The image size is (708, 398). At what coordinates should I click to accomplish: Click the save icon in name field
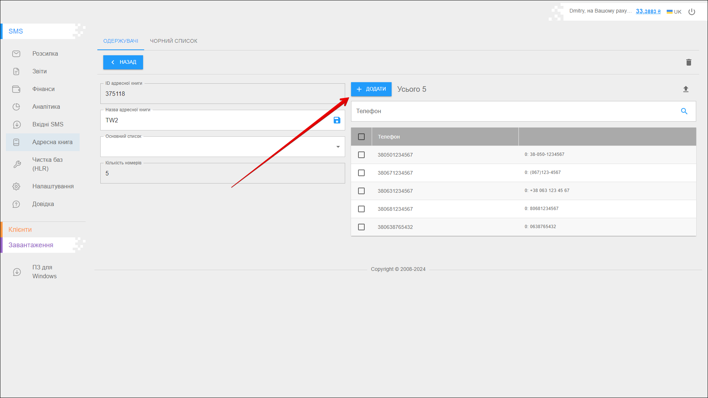point(337,121)
